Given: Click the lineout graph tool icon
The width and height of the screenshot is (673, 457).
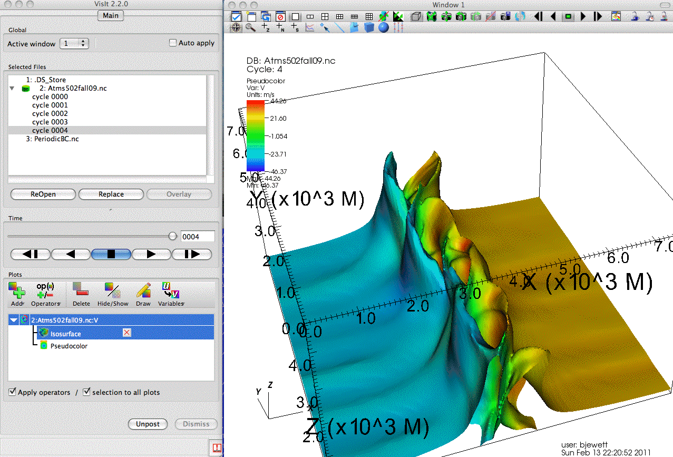Looking at the screenshot, I should point(310,27).
